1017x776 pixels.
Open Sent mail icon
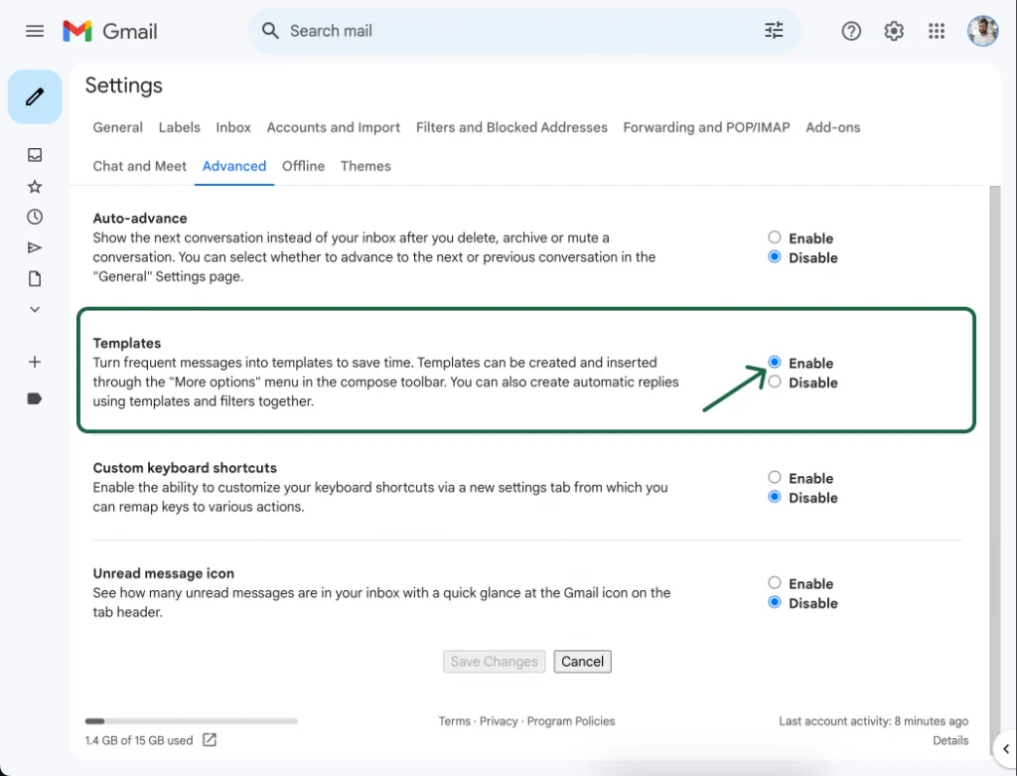pos(35,247)
